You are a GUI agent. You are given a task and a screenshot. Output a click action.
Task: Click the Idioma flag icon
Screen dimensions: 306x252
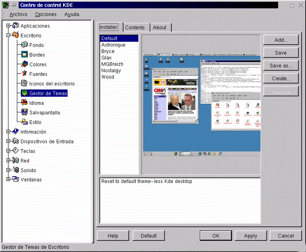[x=24, y=103]
